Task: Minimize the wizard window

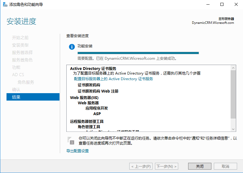Action: (x=208, y=4)
